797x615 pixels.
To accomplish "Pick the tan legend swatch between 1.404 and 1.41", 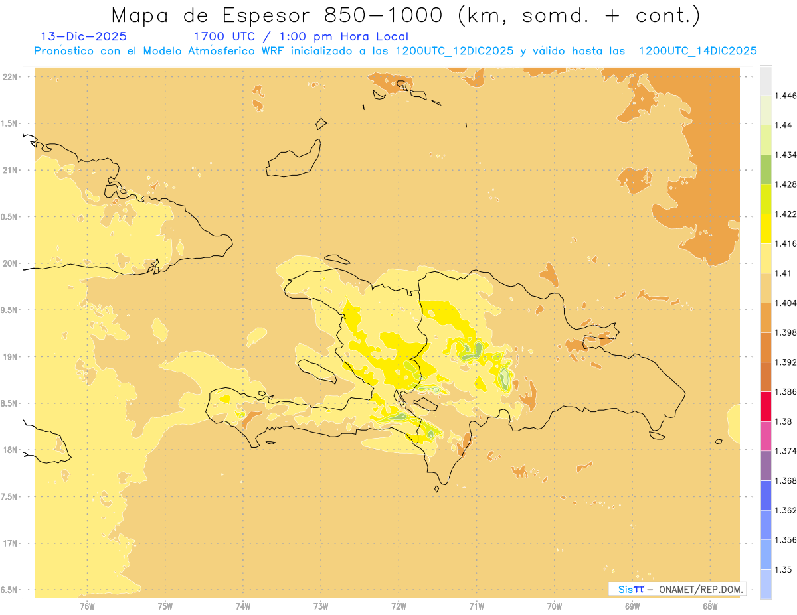I will click(766, 287).
